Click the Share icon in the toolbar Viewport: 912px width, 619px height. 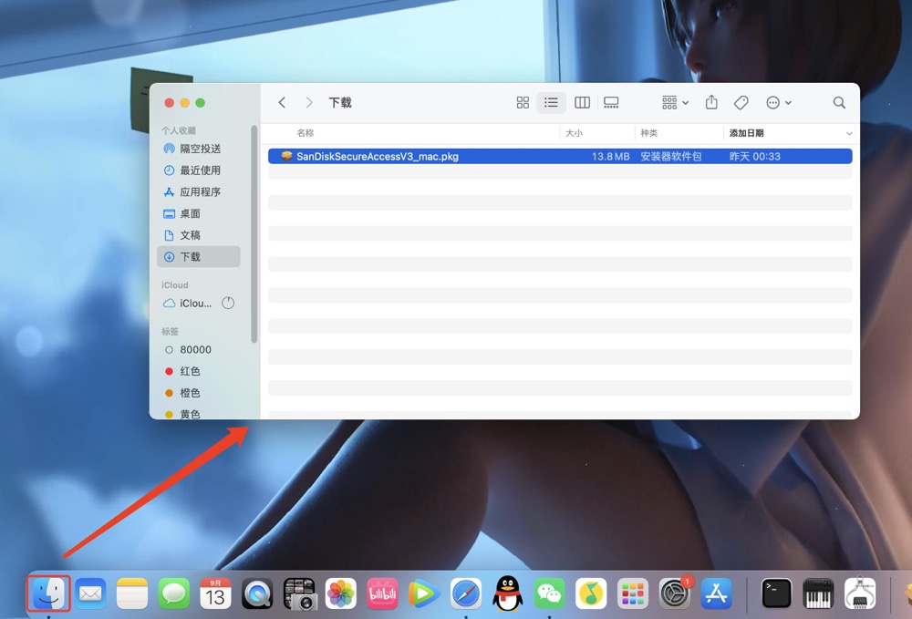click(x=711, y=103)
